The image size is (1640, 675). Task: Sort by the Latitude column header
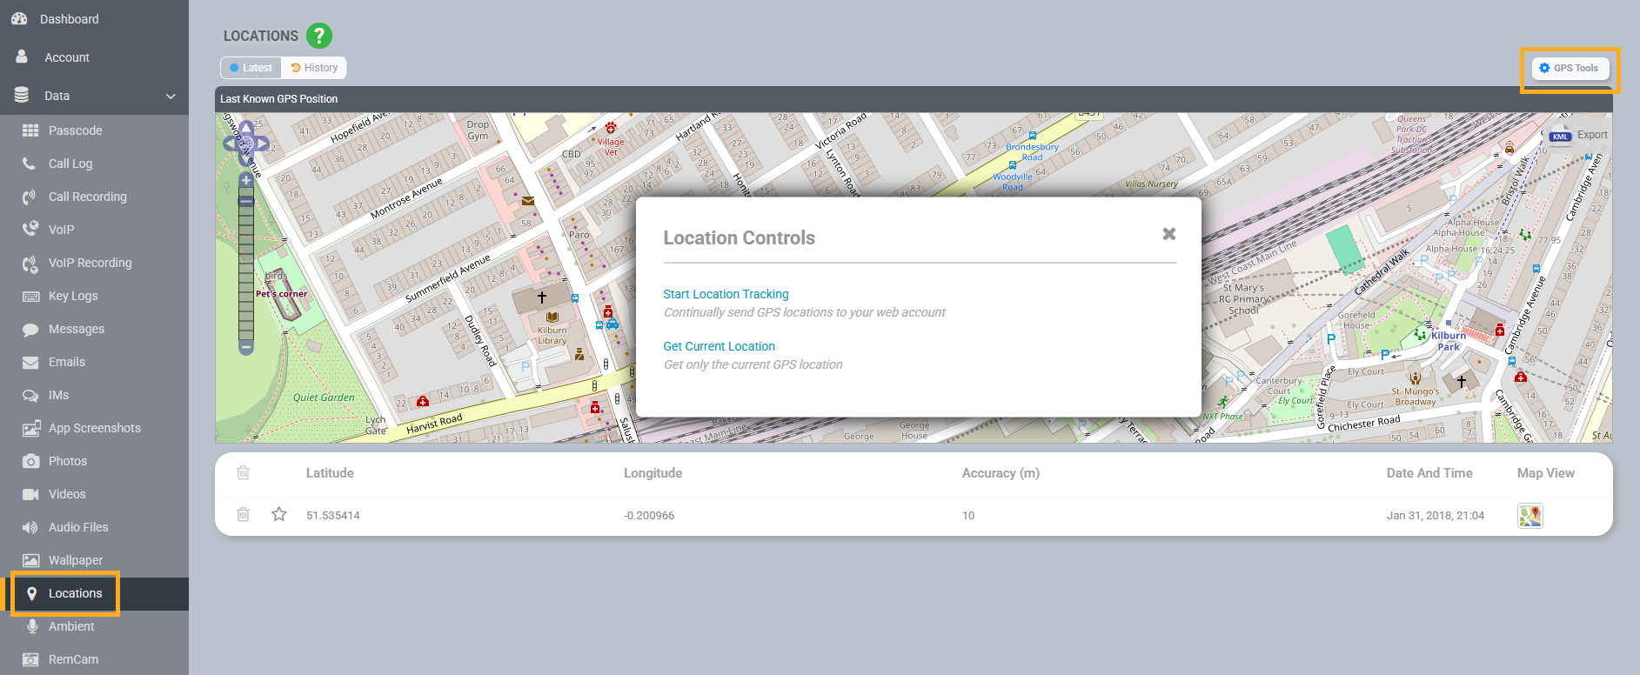click(330, 473)
